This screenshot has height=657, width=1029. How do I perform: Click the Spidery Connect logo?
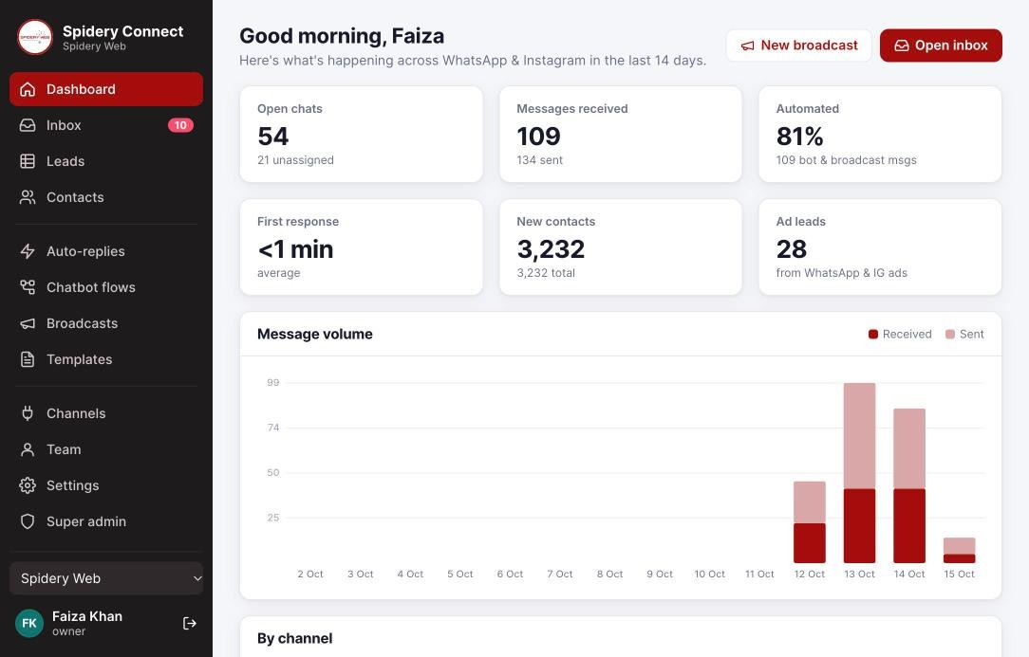35,37
